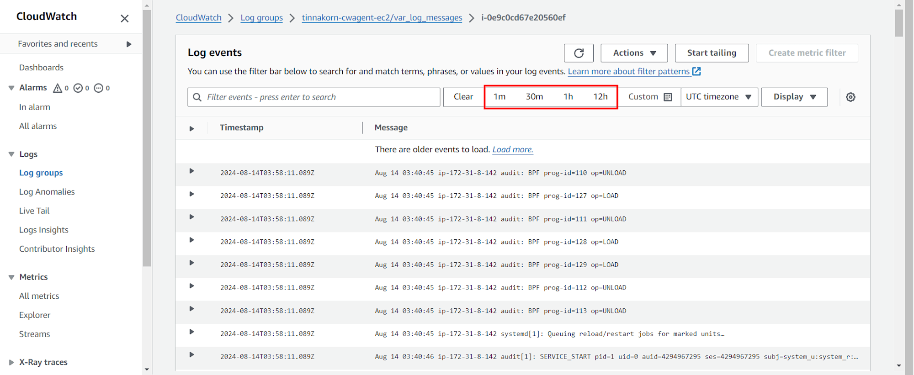Open Log groups breadcrumb link
914x375 pixels.
coord(262,18)
